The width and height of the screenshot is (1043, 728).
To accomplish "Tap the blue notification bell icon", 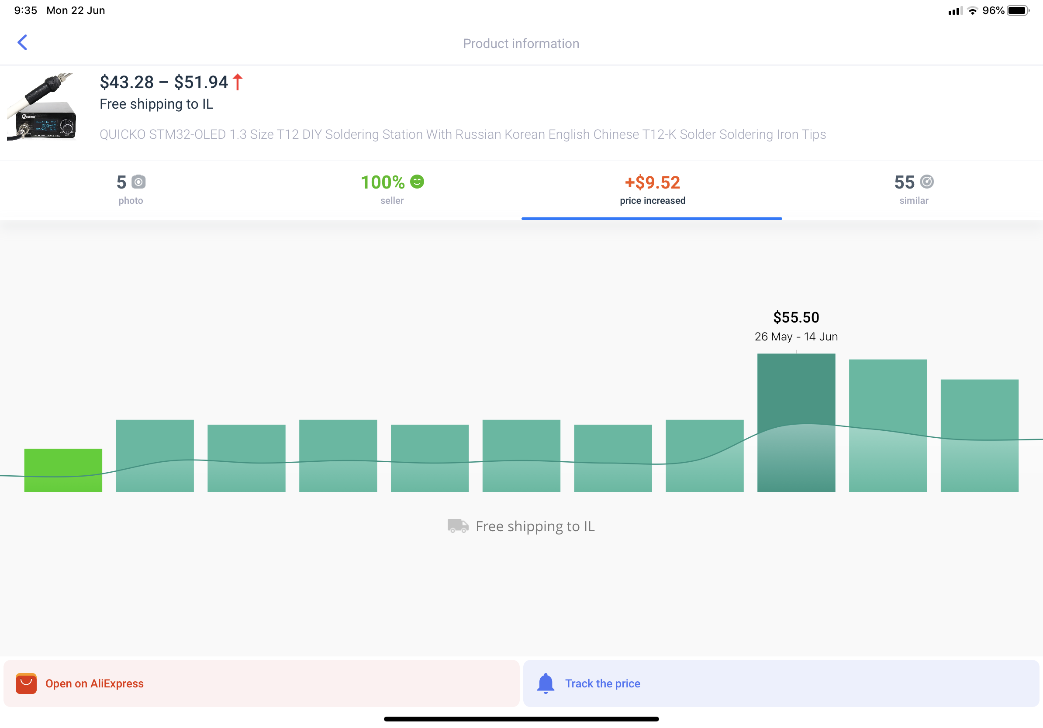I will click(x=546, y=683).
